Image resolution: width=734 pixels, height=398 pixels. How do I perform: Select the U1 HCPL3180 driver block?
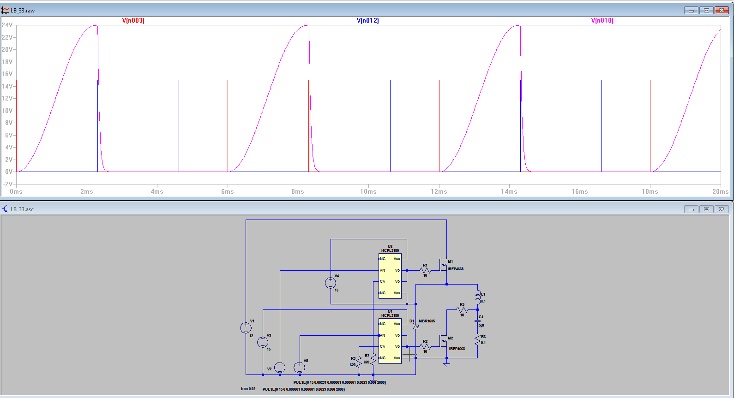(390, 341)
